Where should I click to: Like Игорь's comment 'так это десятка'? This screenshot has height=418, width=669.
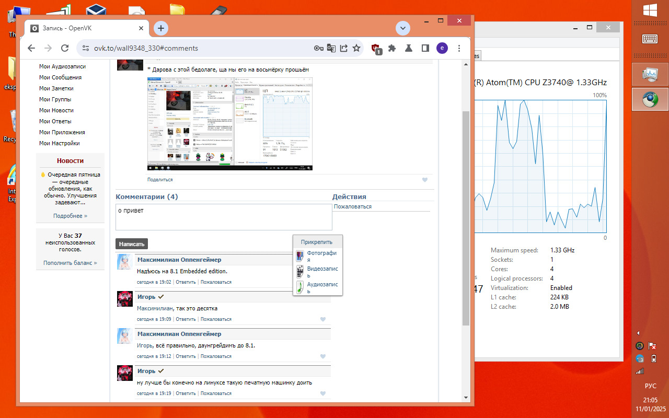click(323, 319)
